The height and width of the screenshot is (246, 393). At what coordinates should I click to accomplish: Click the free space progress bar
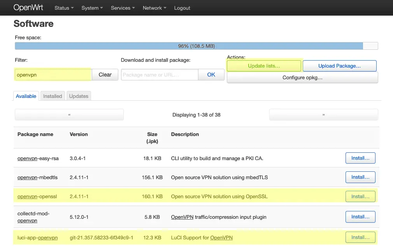point(196,46)
